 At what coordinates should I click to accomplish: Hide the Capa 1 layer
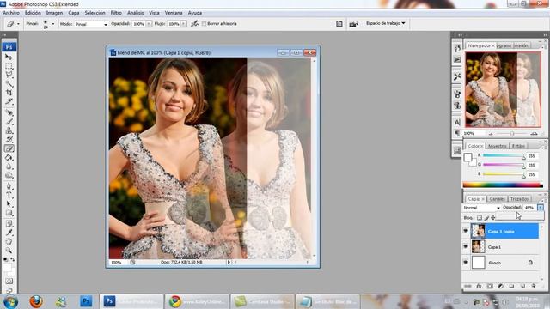pos(466,246)
